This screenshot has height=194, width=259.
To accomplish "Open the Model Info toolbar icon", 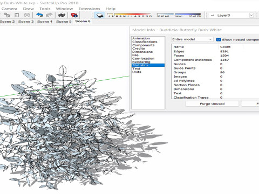I will pos(74,15).
